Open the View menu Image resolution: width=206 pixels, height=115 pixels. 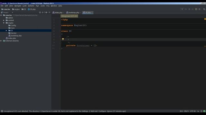click(x=11, y=6)
